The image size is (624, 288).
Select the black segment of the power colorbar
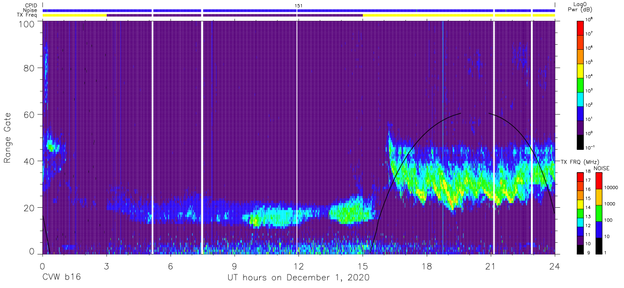pos(581,141)
